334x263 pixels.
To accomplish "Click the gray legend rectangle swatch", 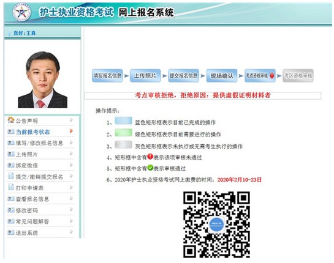I will point(123,144).
